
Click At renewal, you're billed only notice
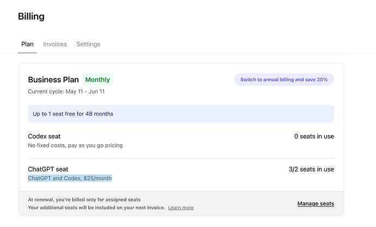coord(84,200)
